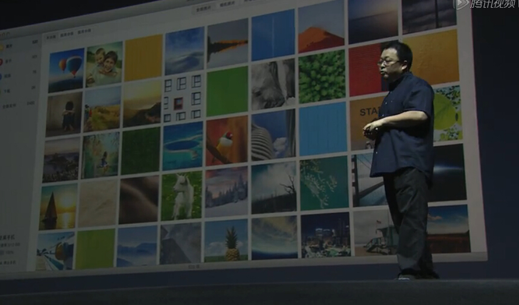
Task: Choose the solid bright green wallpaper swatch
Action: pos(227,91)
